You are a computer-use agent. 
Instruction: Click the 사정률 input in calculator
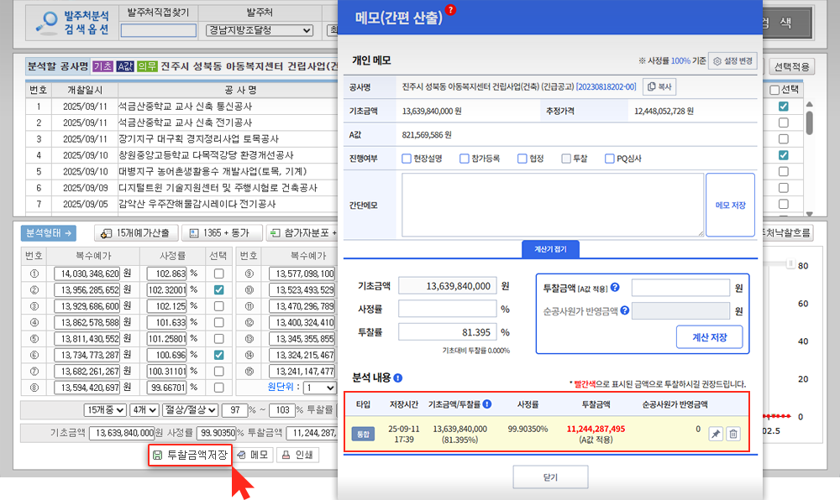pyautogui.click(x=448, y=309)
